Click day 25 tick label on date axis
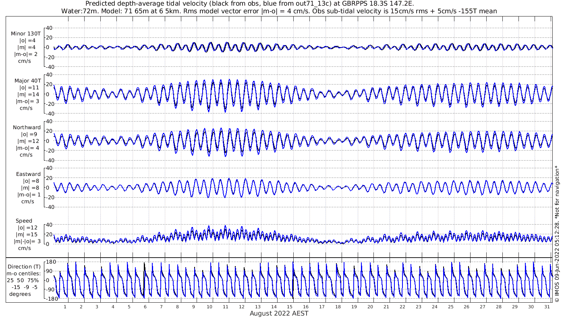Screen dimensions: 564x322 point(450,307)
